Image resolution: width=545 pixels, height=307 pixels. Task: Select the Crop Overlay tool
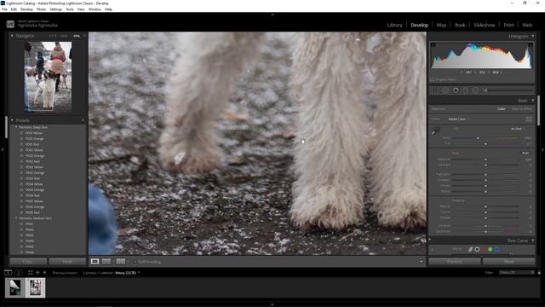click(434, 90)
